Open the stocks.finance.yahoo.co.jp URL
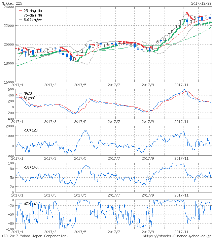The width and height of the screenshot is (212, 239). point(177,236)
